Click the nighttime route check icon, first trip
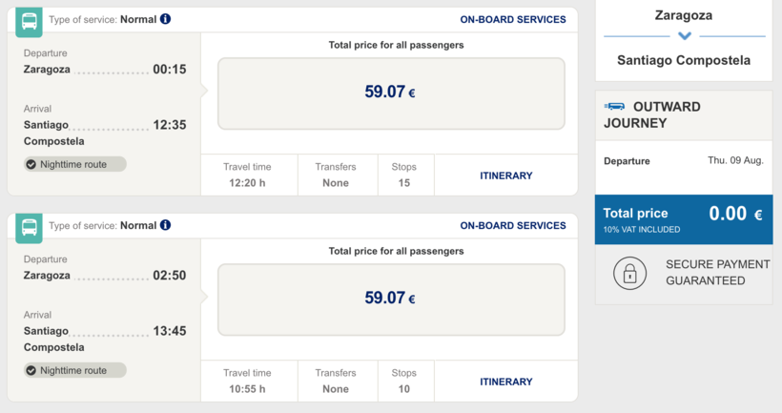This screenshot has height=413, width=782. tap(31, 164)
